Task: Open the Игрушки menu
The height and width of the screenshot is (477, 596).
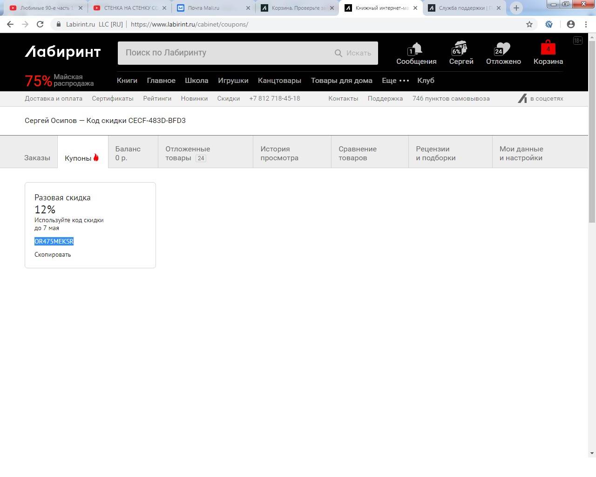Action: click(x=233, y=81)
